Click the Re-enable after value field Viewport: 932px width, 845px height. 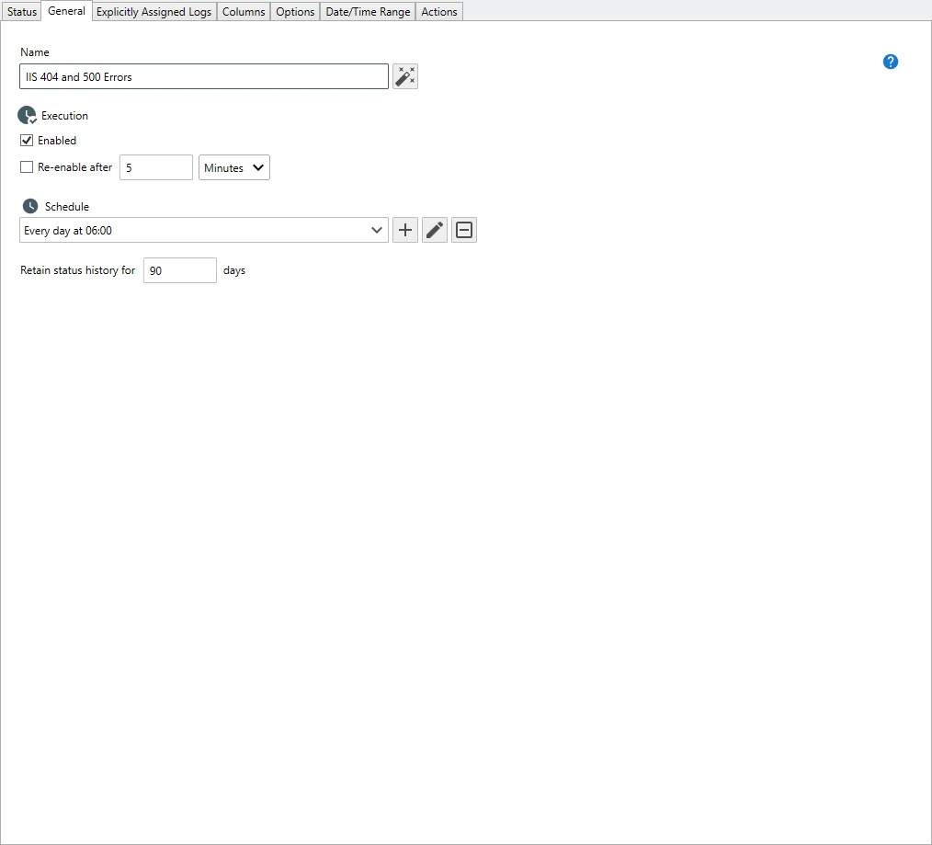coord(155,167)
